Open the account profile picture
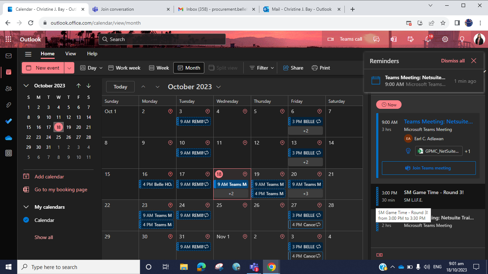 pos(479,39)
